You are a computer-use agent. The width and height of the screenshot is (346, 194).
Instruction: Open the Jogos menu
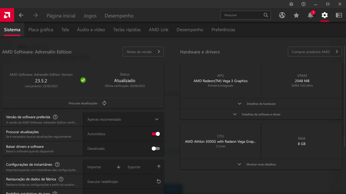point(90,16)
